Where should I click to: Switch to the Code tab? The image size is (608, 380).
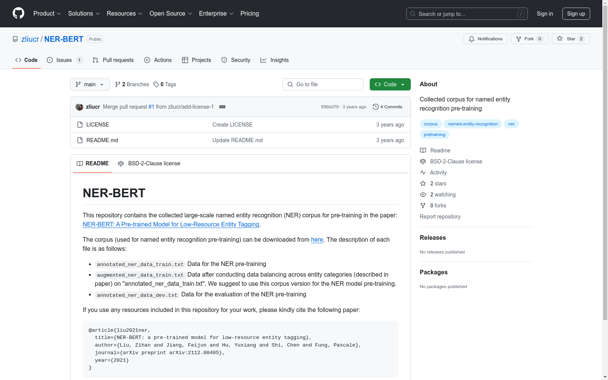coord(27,60)
